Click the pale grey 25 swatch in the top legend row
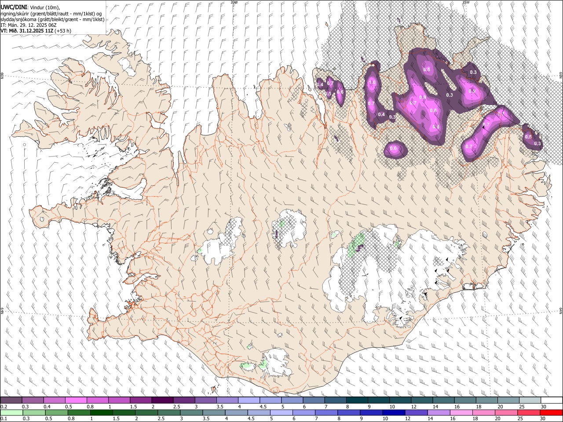This screenshot has height=422, width=563. coord(530,400)
